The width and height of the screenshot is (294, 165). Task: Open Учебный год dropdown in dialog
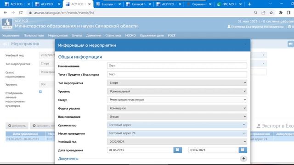(x=177, y=142)
